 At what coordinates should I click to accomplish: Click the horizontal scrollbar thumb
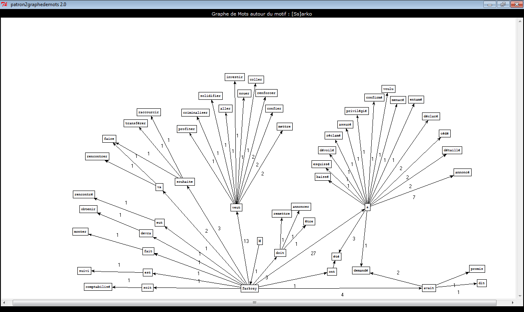pos(254,303)
